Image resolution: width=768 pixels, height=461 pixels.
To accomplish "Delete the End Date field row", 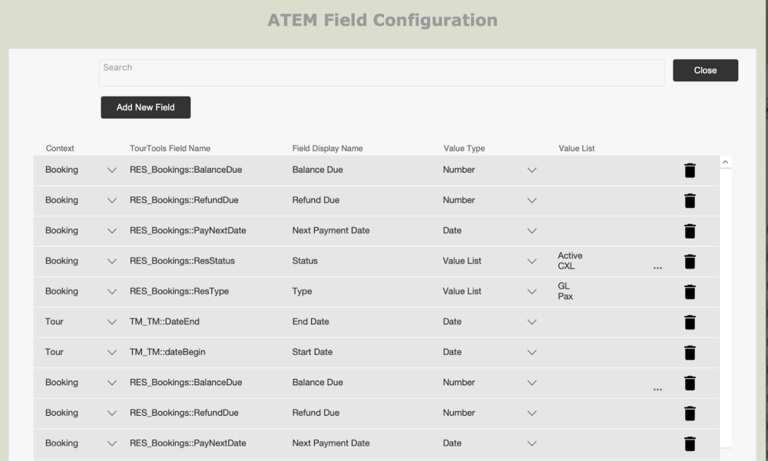I will click(x=690, y=322).
